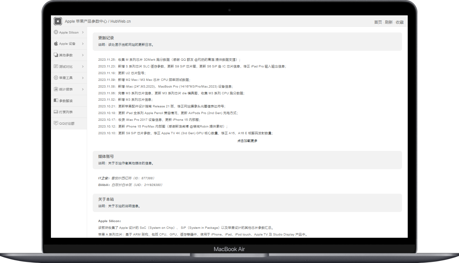This screenshot has width=459, height=263.
Task: Click the 2023.10.10 S9 SiP 芯片参数 entry
Action: tap(185, 133)
